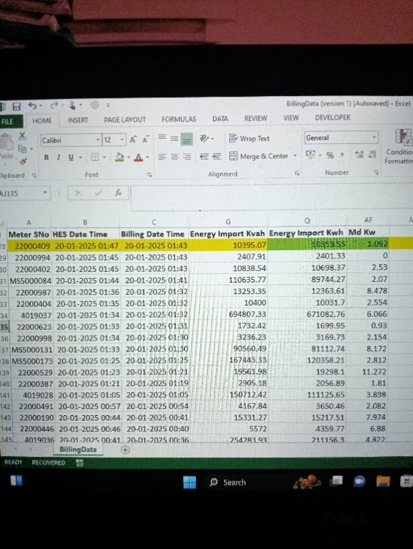413x549 pixels.
Task: Open the Name Box dropdown arrow
Action: [x=45, y=193]
